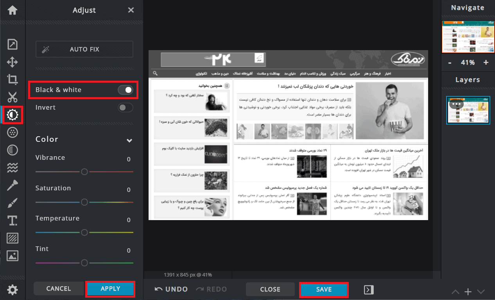Select the Text tool icon
Image resolution: width=495 pixels, height=300 pixels.
tap(13, 220)
